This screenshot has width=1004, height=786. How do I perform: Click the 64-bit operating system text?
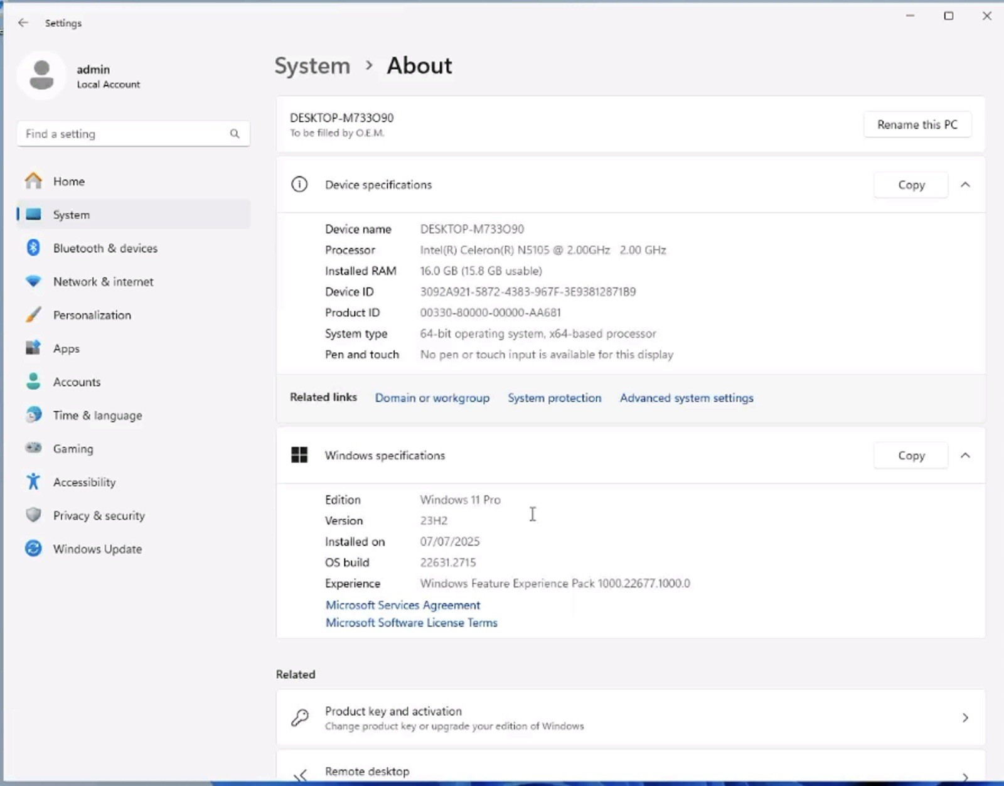tap(538, 333)
